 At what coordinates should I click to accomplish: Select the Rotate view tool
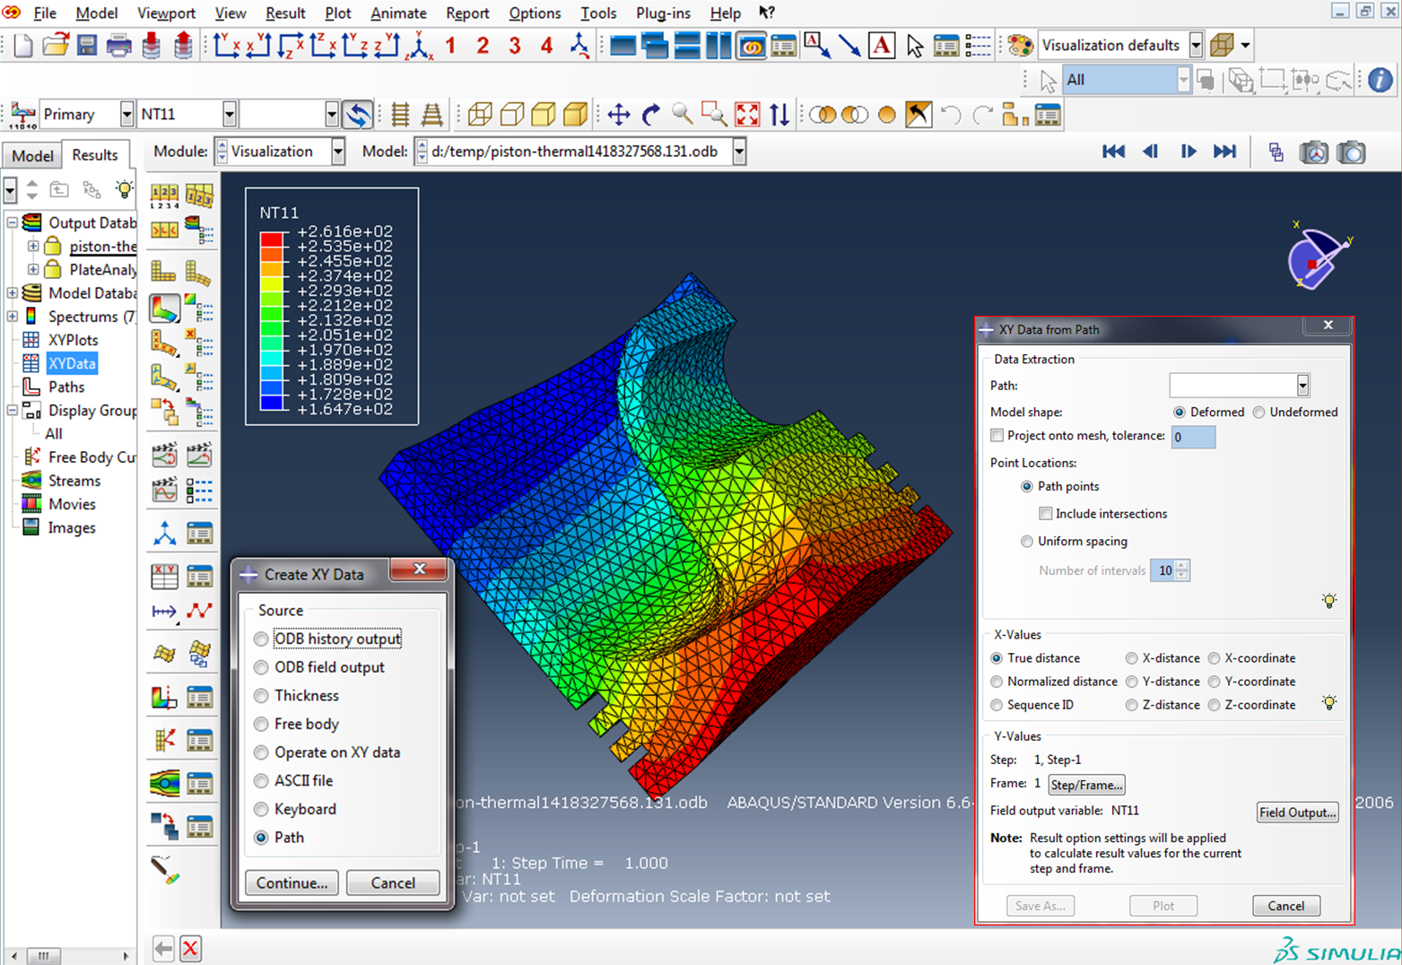click(x=651, y=115)
